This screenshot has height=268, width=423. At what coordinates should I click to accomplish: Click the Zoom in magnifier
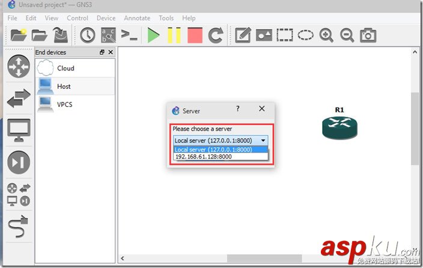tap(326, 35)
